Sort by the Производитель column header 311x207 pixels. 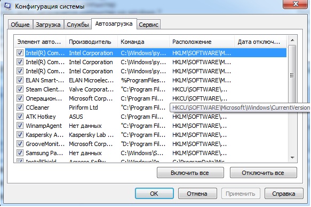coord(92,42)
